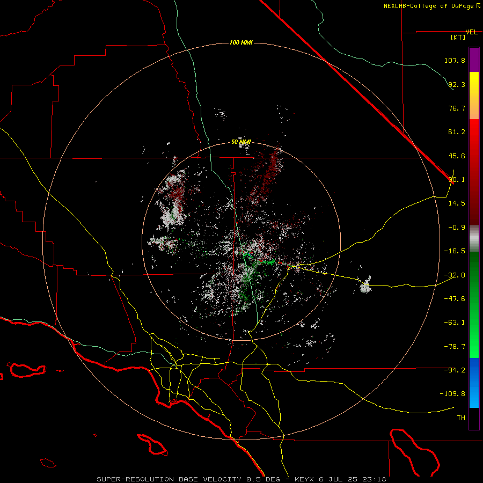
Task: Click the 45.6 velocity scale value
Action: [457, 156]
